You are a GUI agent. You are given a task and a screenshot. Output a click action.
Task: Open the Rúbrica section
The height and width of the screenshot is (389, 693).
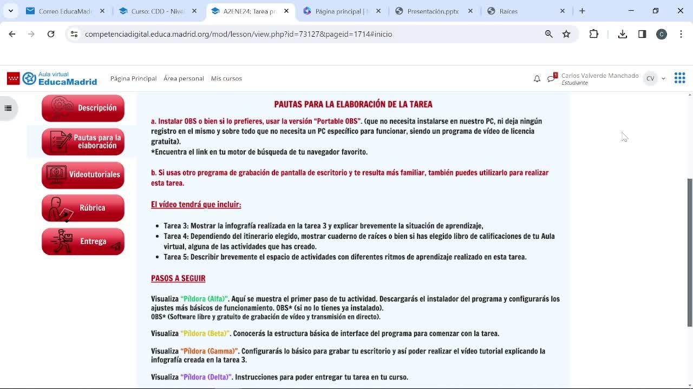83,208
